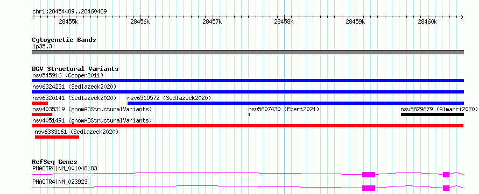The image size is (479, 194).
Task: Select the nsv6319572 blue variant bar
Action: (295, 103)
